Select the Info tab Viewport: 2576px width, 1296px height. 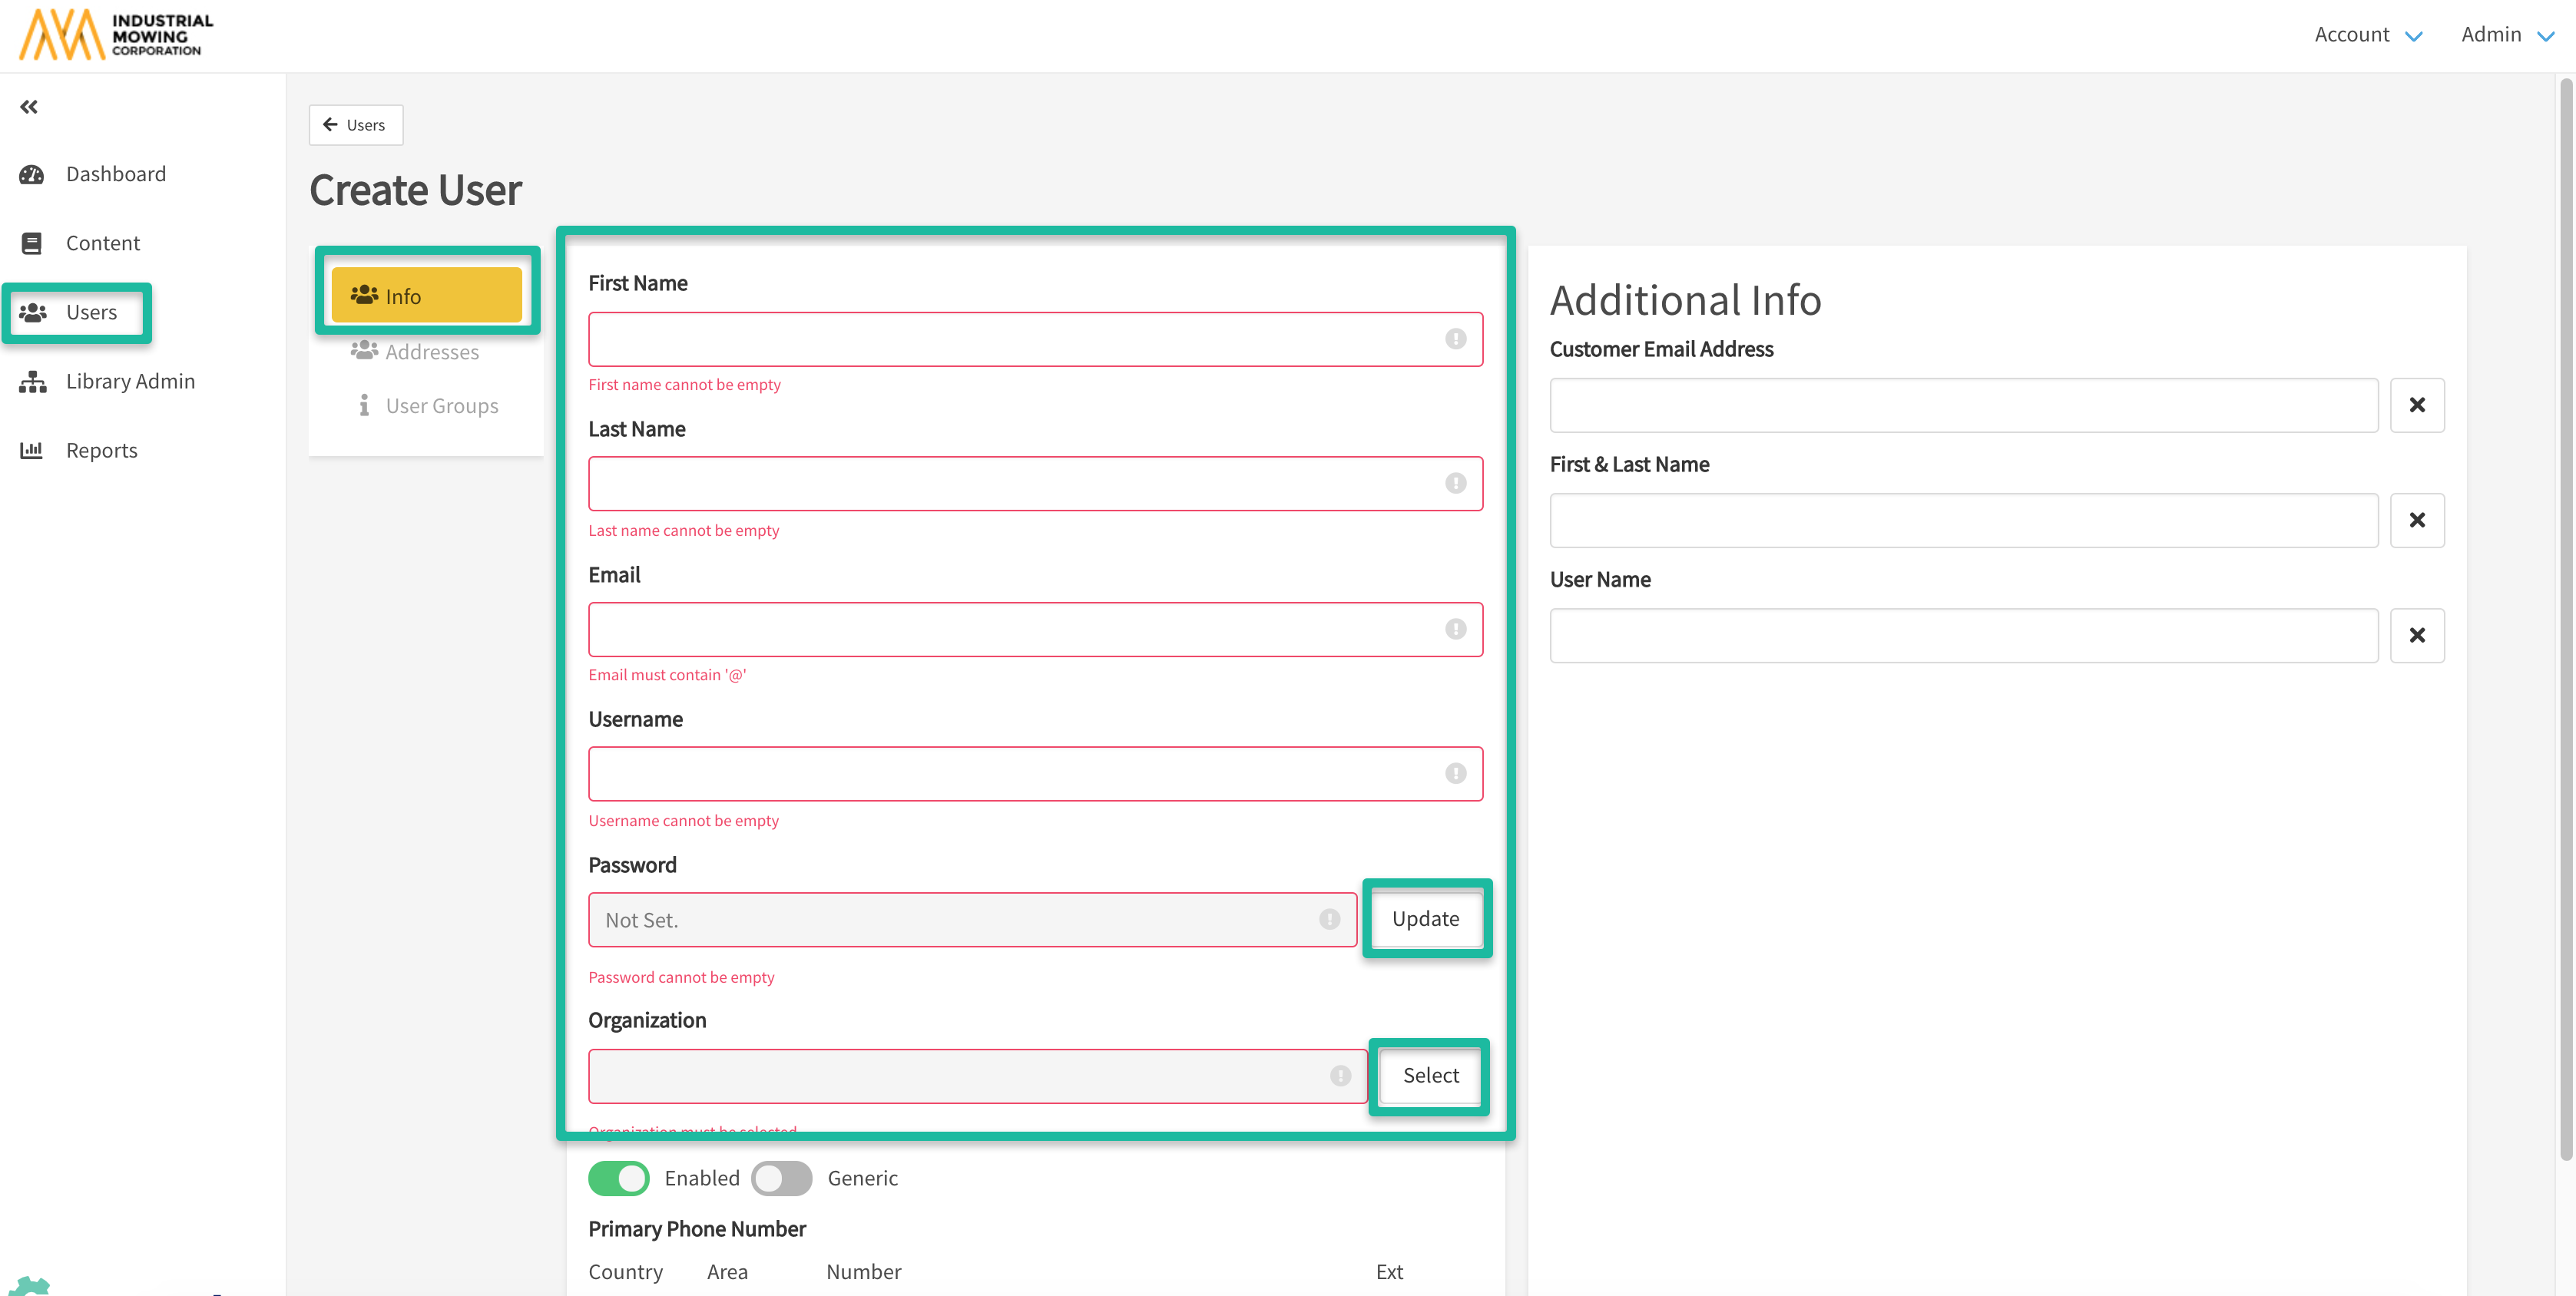point(426,296)
